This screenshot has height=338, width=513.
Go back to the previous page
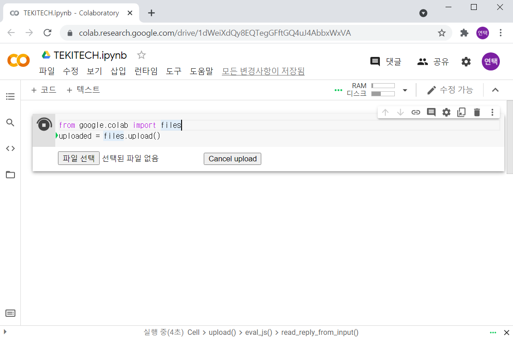tap(11, 33)
